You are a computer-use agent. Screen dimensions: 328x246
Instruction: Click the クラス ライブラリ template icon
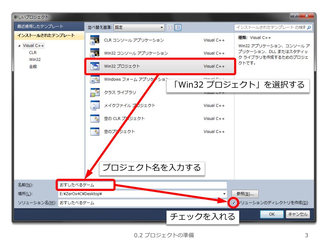tap(94, 93)
